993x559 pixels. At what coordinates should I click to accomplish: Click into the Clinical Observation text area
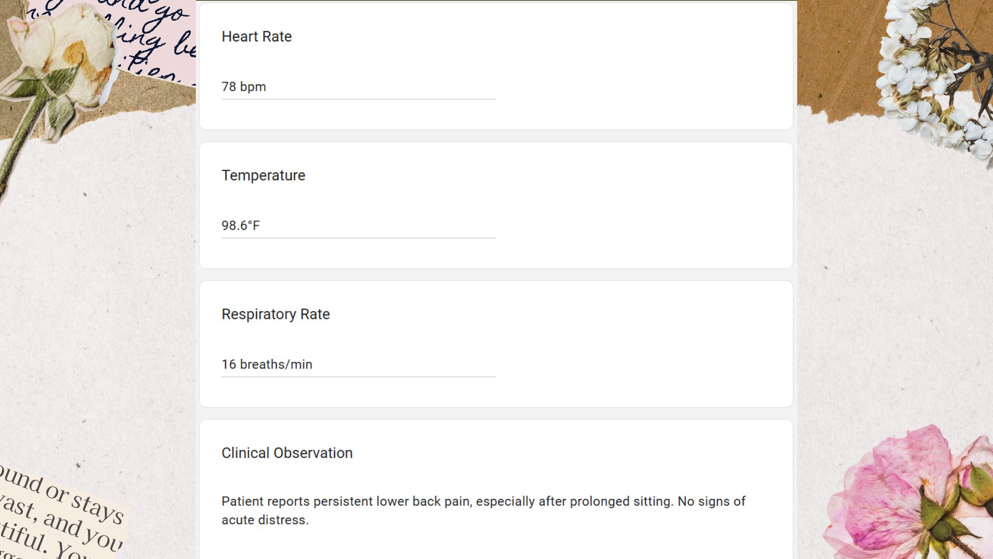(495, 510)
